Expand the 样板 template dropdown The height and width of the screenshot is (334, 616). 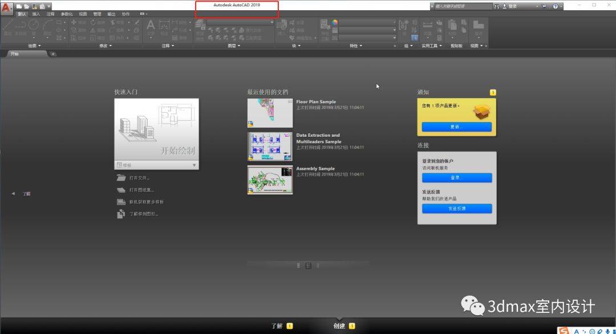click(x=194, y=165)
